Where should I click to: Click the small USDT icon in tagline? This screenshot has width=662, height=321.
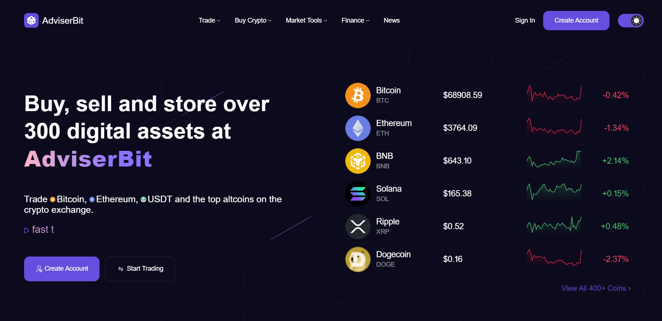tap(143, 199)
